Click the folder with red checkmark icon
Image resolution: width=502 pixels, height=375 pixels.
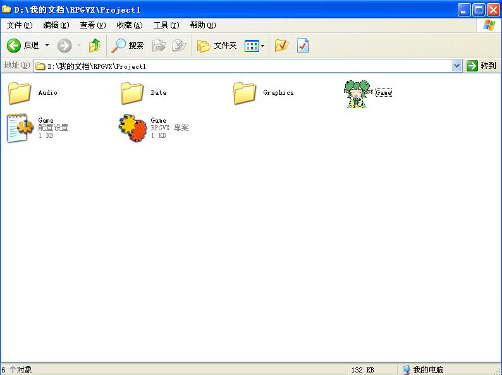click(281, 46)
